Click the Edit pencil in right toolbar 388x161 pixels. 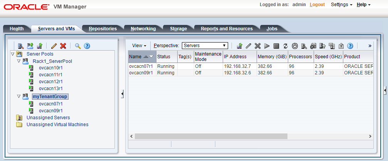click(249, 46)
